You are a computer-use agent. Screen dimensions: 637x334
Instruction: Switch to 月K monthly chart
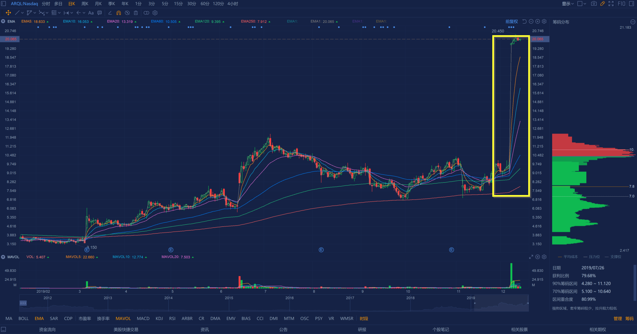click(x=98, y=4)
